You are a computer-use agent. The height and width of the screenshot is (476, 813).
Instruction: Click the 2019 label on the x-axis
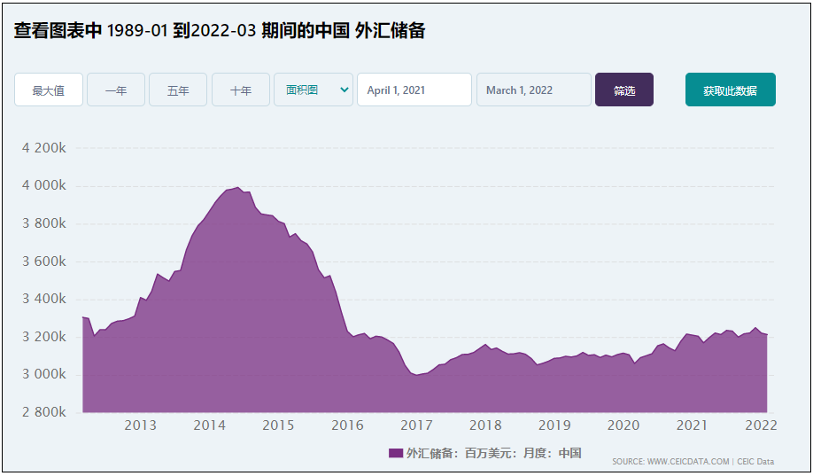coord(554,425)
